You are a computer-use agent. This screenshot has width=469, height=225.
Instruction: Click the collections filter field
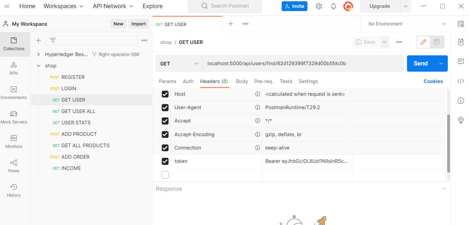click(91, 40)
